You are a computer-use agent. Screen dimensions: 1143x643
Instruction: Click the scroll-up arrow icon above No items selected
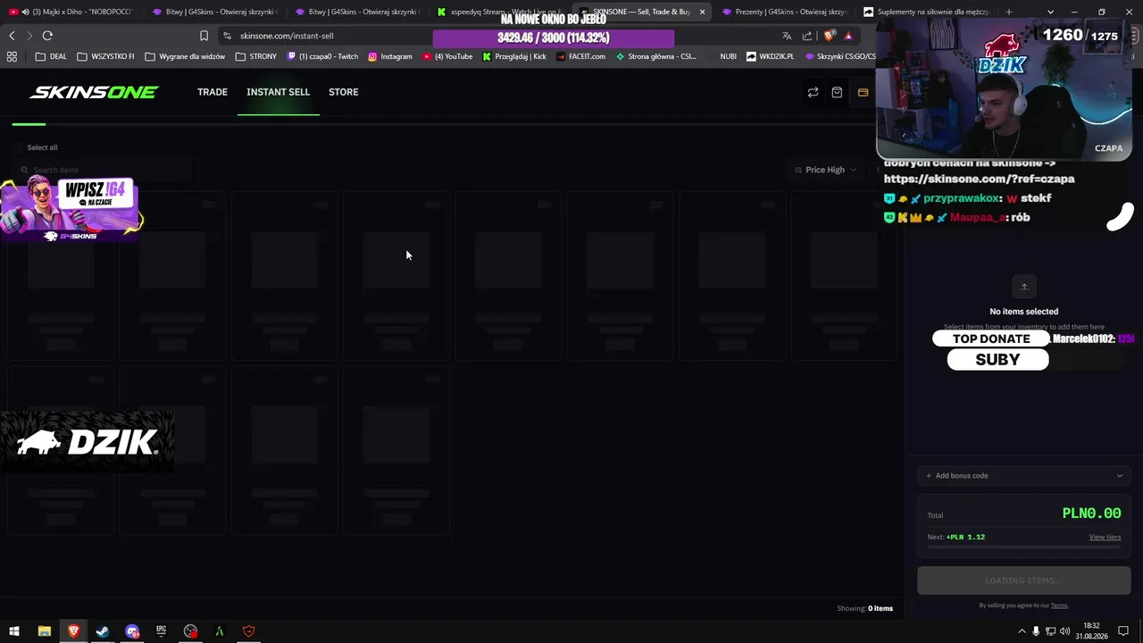point(1024,287)
